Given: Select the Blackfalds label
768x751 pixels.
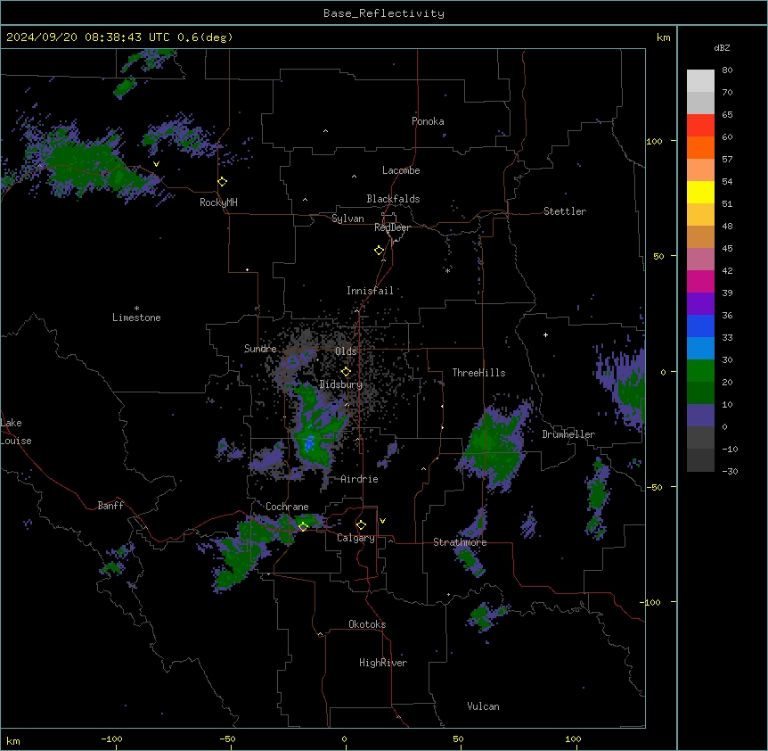Looking at the screenshot, I should click(393, 199).
